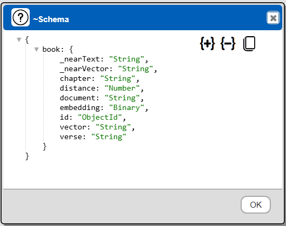This screenshot has width=286, height=226.
Task: Collapse the book node triangle
Action: click(x=36, y=49)
